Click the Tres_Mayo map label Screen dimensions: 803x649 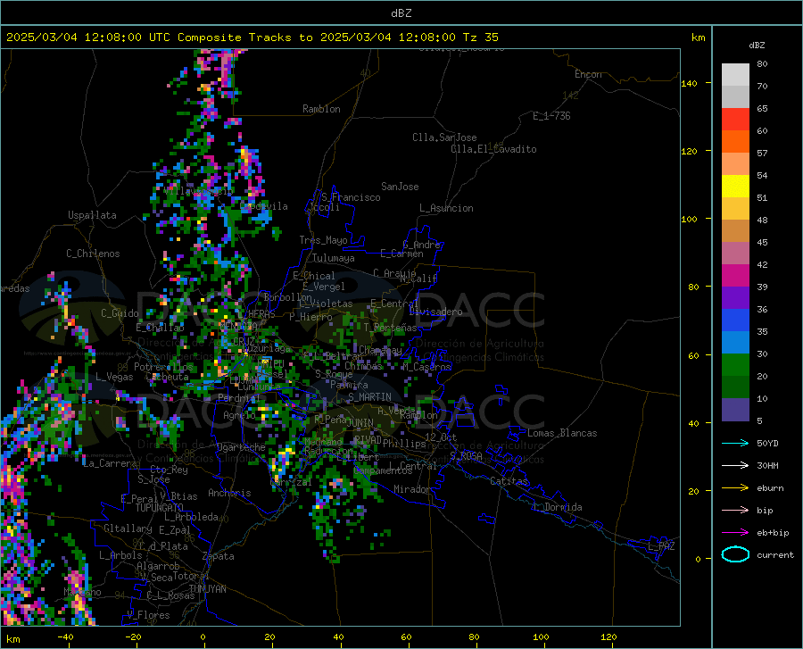tap(323, 240)
